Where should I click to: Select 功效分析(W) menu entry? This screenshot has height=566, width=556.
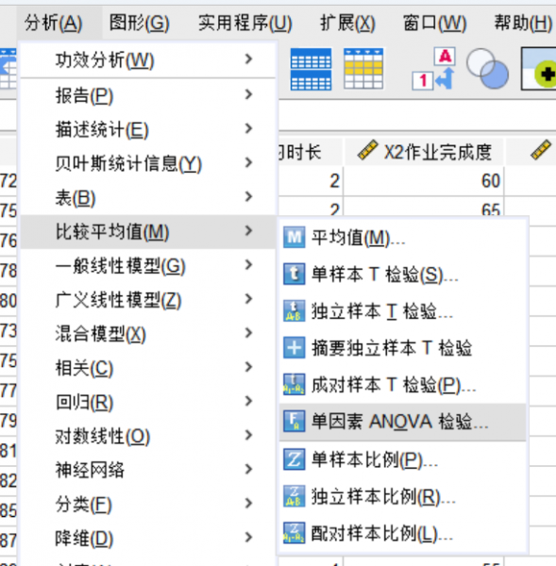pyautogui.click(x=148, y=59)
